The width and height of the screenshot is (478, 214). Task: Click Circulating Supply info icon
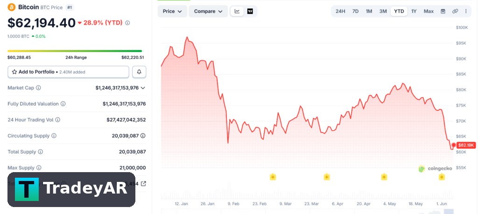[54, 136]
